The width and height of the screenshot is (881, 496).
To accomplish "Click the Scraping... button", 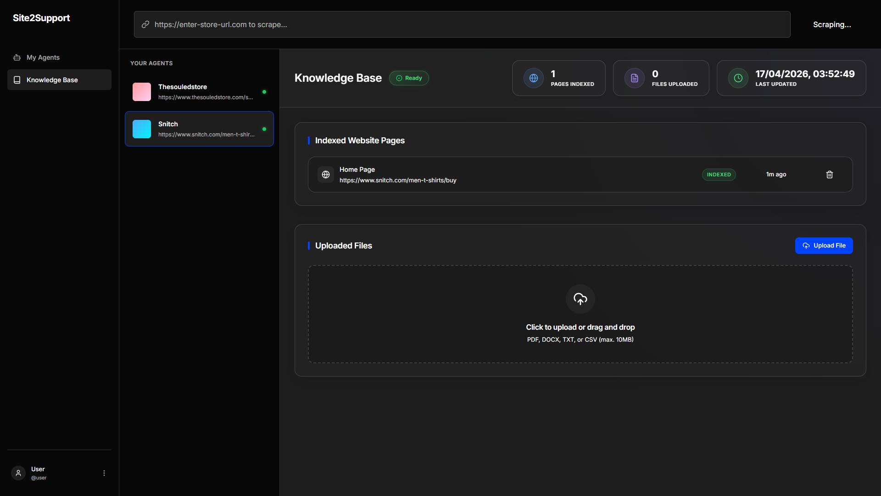I will [831, 24].
